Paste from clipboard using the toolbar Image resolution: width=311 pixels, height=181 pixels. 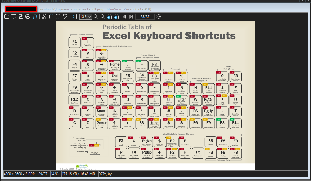coord(58,17)
